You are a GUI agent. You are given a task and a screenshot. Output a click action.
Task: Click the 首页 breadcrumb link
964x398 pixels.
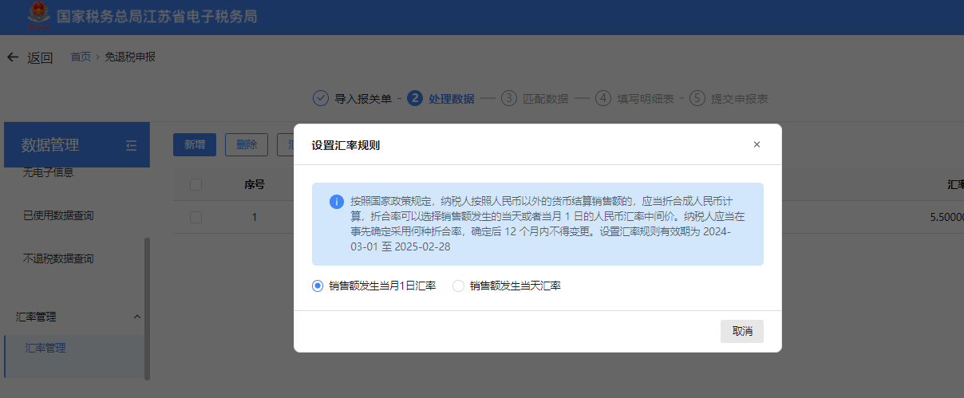point(81,57)
